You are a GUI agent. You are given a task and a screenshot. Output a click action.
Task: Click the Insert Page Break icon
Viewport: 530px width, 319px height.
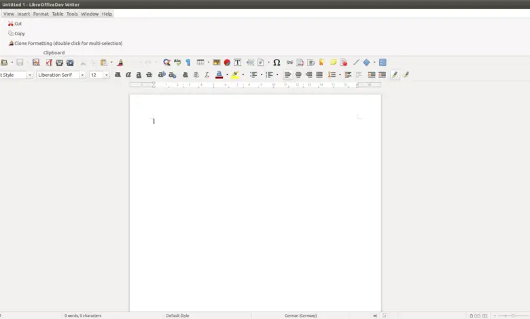coord(250,62)
